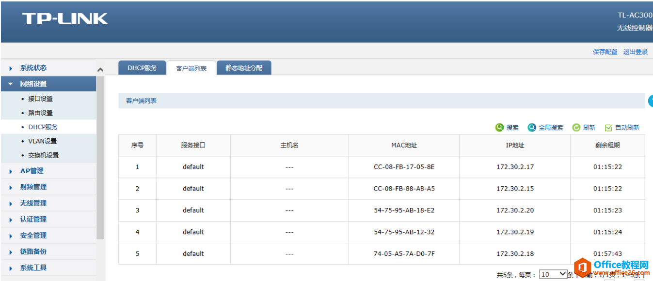Toggle the auto refresh (自动刷新) checkbox
This screenshot has height=281, width=653.
point(608,128)
